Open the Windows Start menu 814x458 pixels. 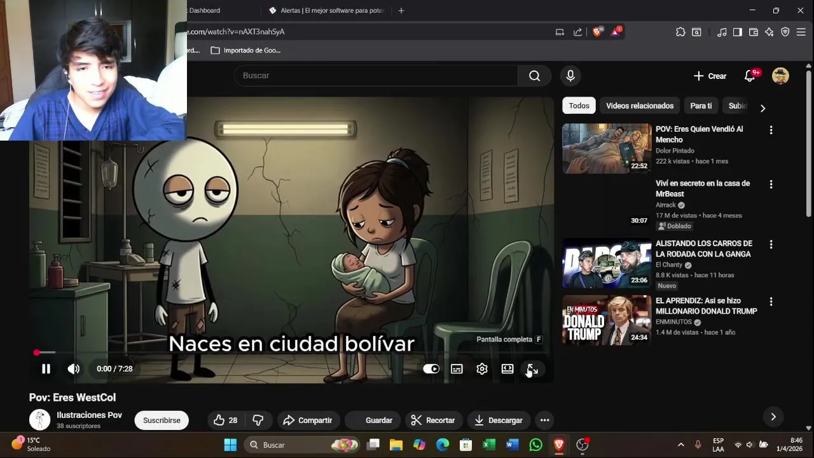click(x=230, y=445)
